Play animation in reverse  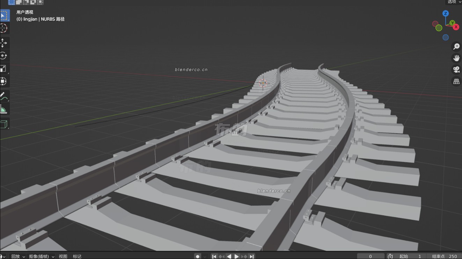coord(229,256)
